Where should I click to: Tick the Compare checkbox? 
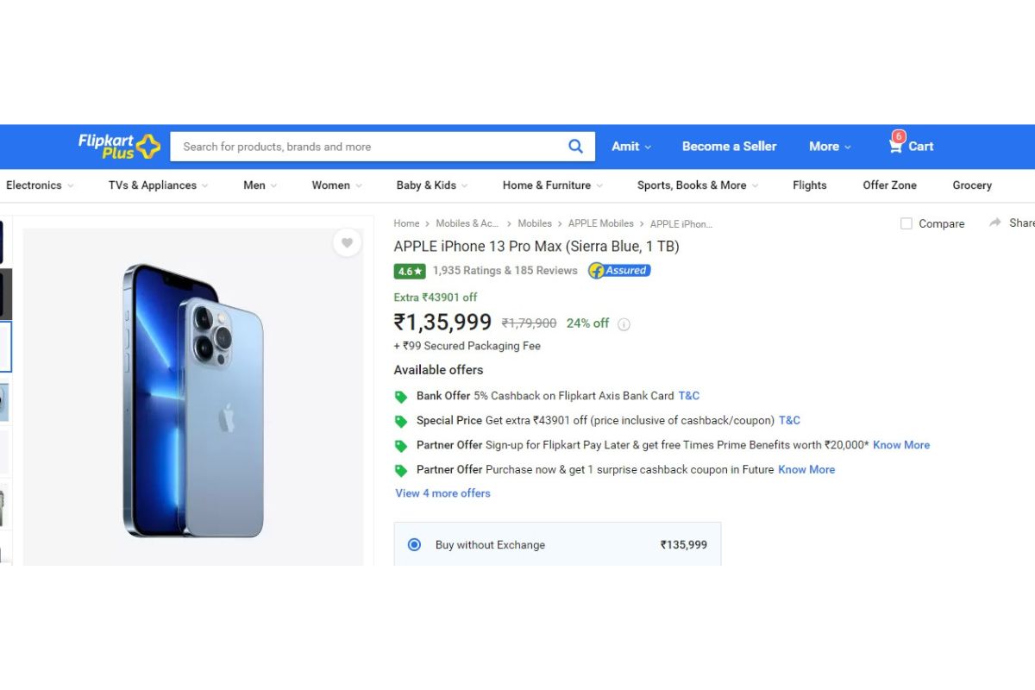coord(906,223)
